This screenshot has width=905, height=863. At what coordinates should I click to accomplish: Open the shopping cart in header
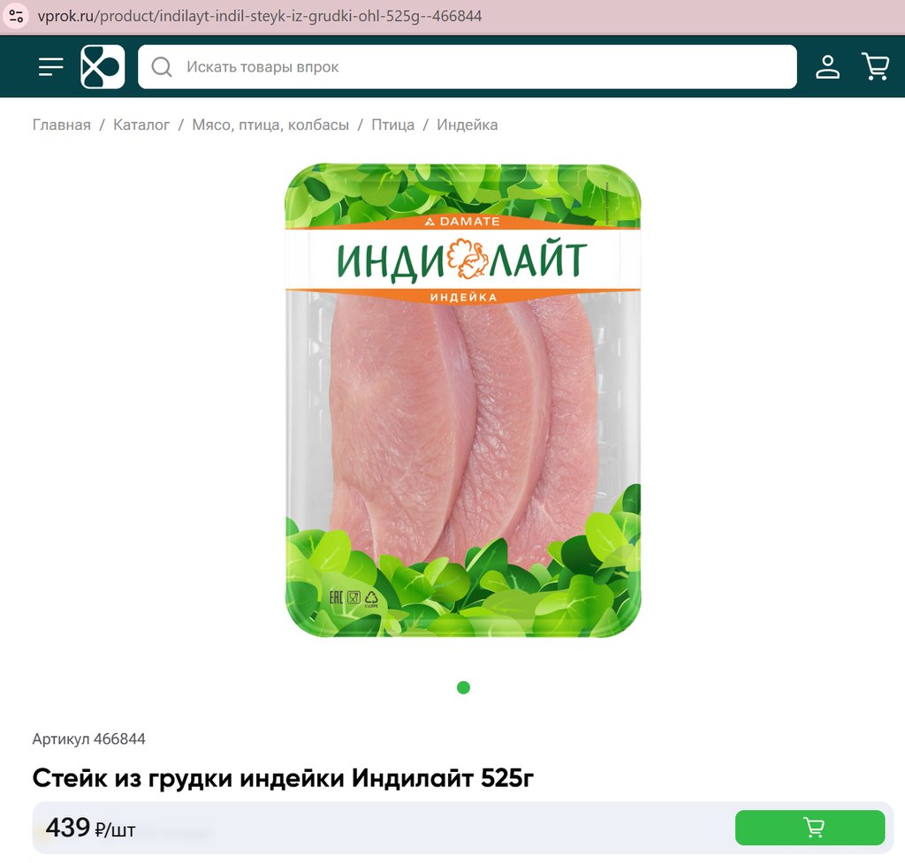875,67
